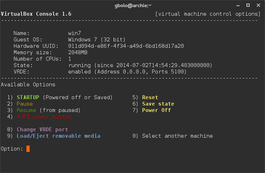
Task: Click the Windows 7 (32 bit) value
Action: [97, 40]
